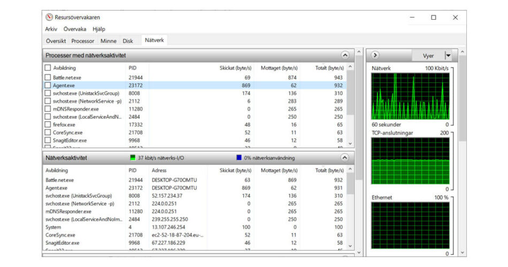
Task: Open the Övervaka menu
Action: tap(75, 29)
